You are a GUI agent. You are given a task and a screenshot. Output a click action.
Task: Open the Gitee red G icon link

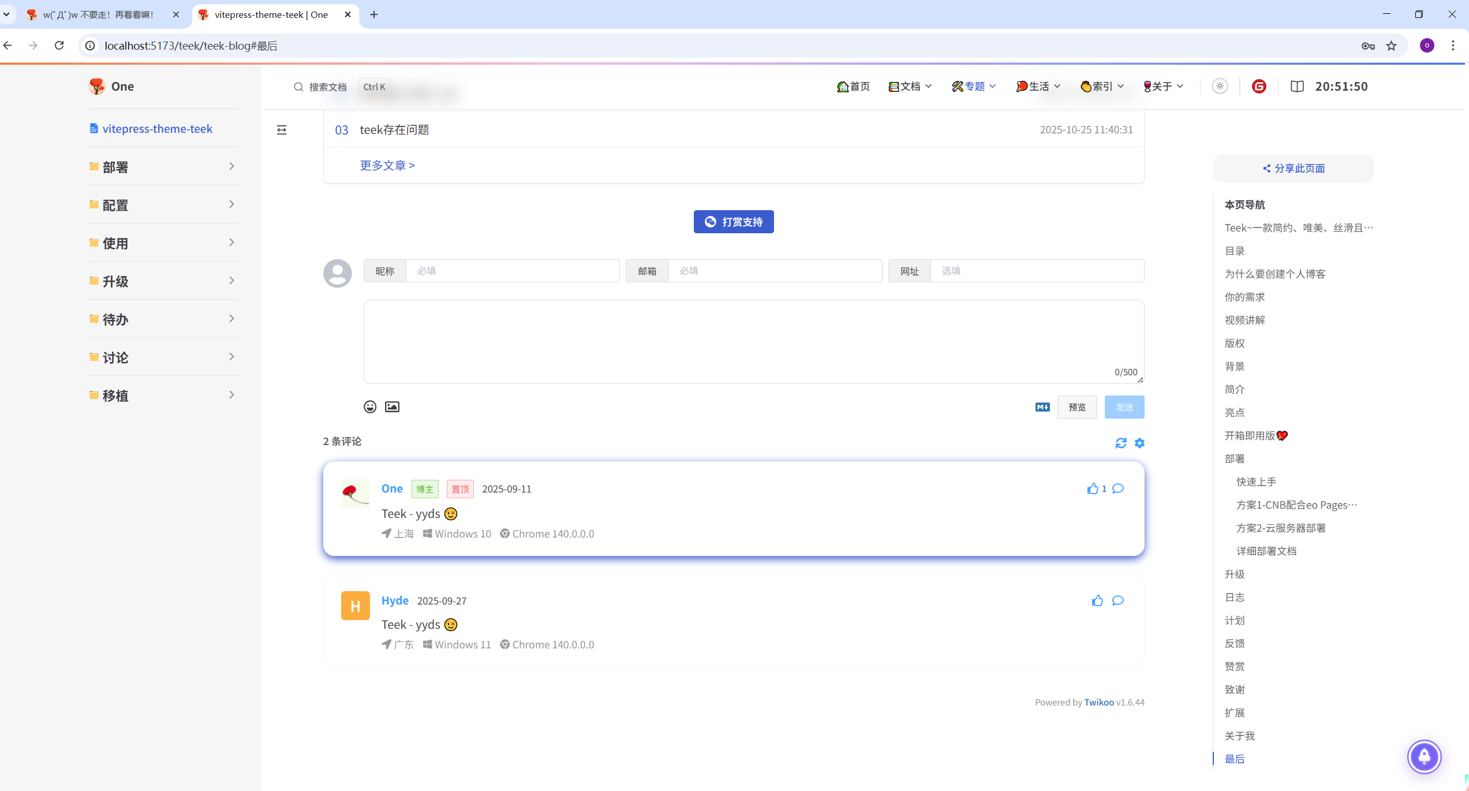[x=1259, y=87]
